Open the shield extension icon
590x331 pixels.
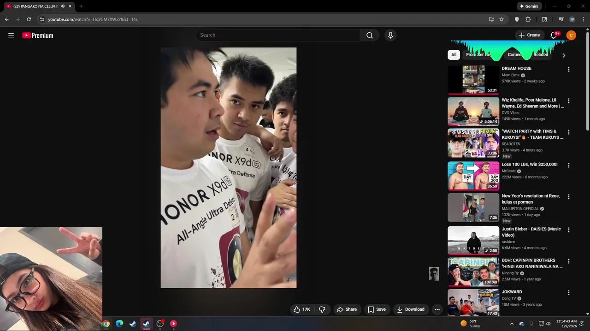point(517,19)
